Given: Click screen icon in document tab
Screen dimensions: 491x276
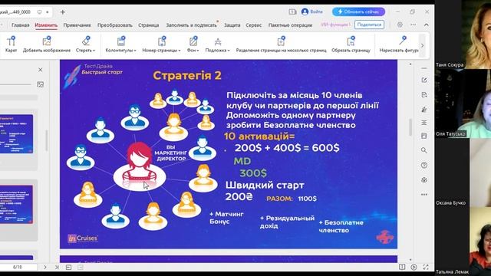Looking at the screenshot, I should pos(39,12).
